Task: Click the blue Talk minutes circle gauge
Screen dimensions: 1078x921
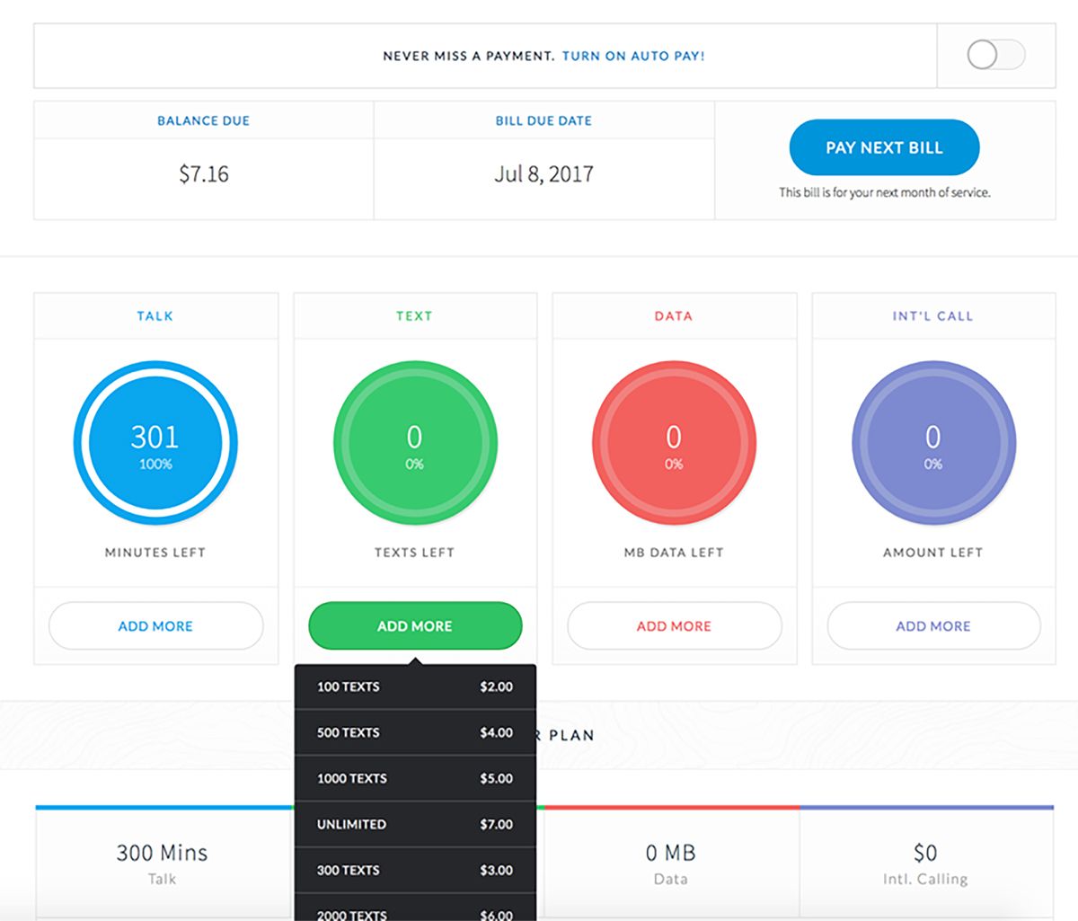Action: [x=155, y=443]
